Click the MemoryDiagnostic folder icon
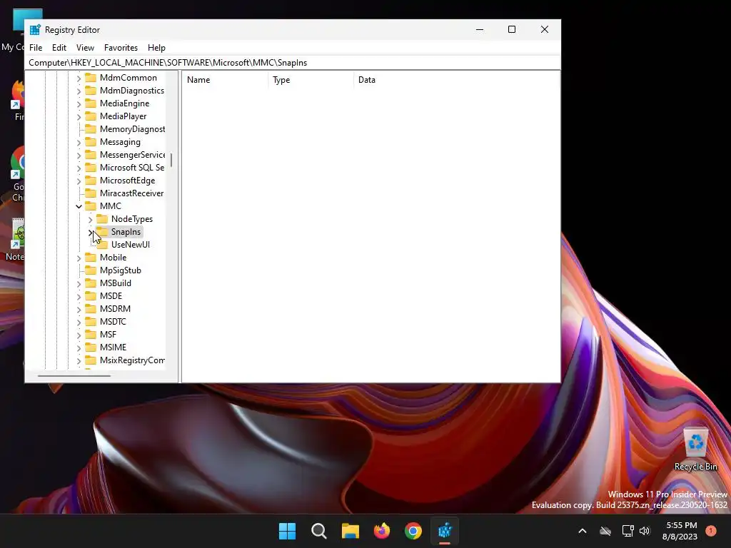Image resolution: width=731 pixels, height=548 pixels. [x=91, y=128]
